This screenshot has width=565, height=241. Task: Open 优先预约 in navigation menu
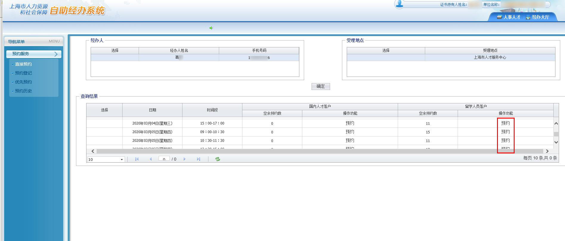coord(23,82)
